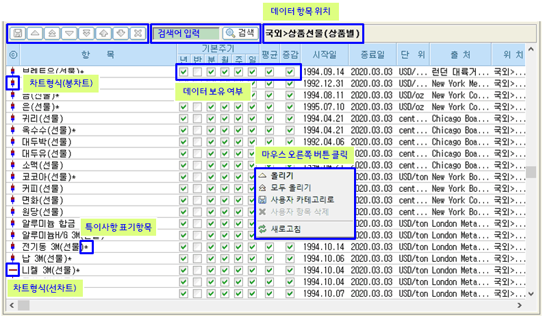Click the vertical scrollbar thumb

tap(531, 172)
